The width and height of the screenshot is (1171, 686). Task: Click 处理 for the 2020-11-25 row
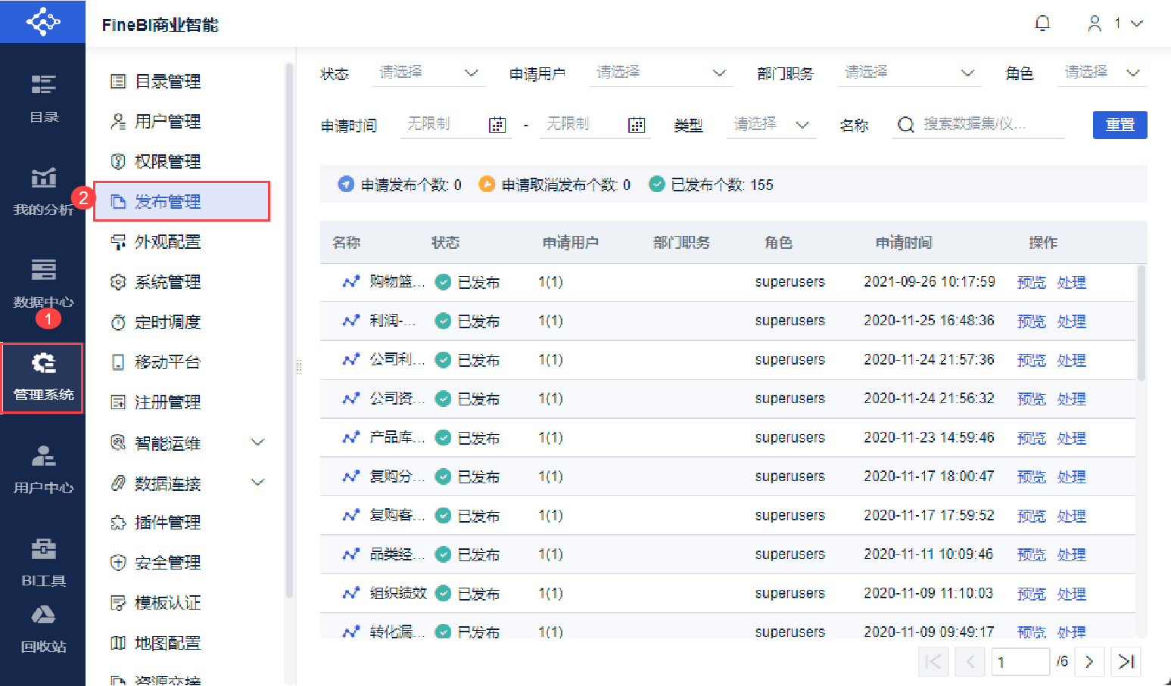click(x=1071, y=321)
